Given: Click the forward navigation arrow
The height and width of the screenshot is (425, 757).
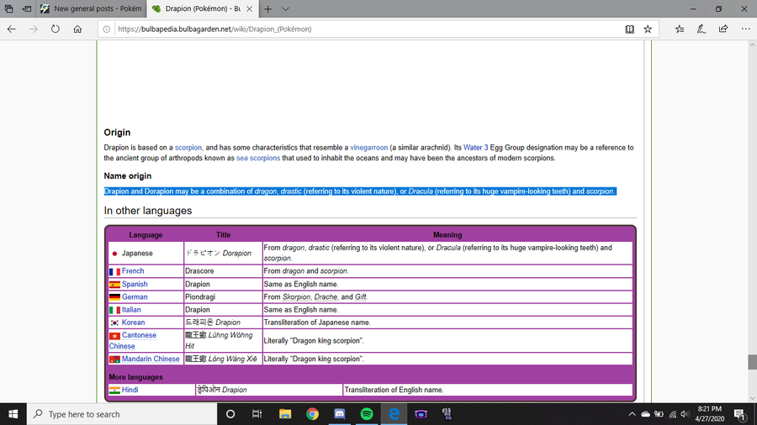Looking at the screenshot, I should click(34, 29).
